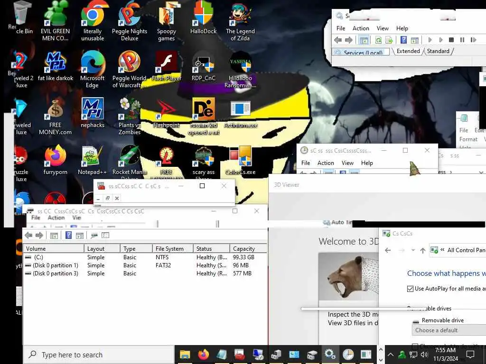Switch to the Standard tab in Services
486x364 pixels.
tap(438, 51)
